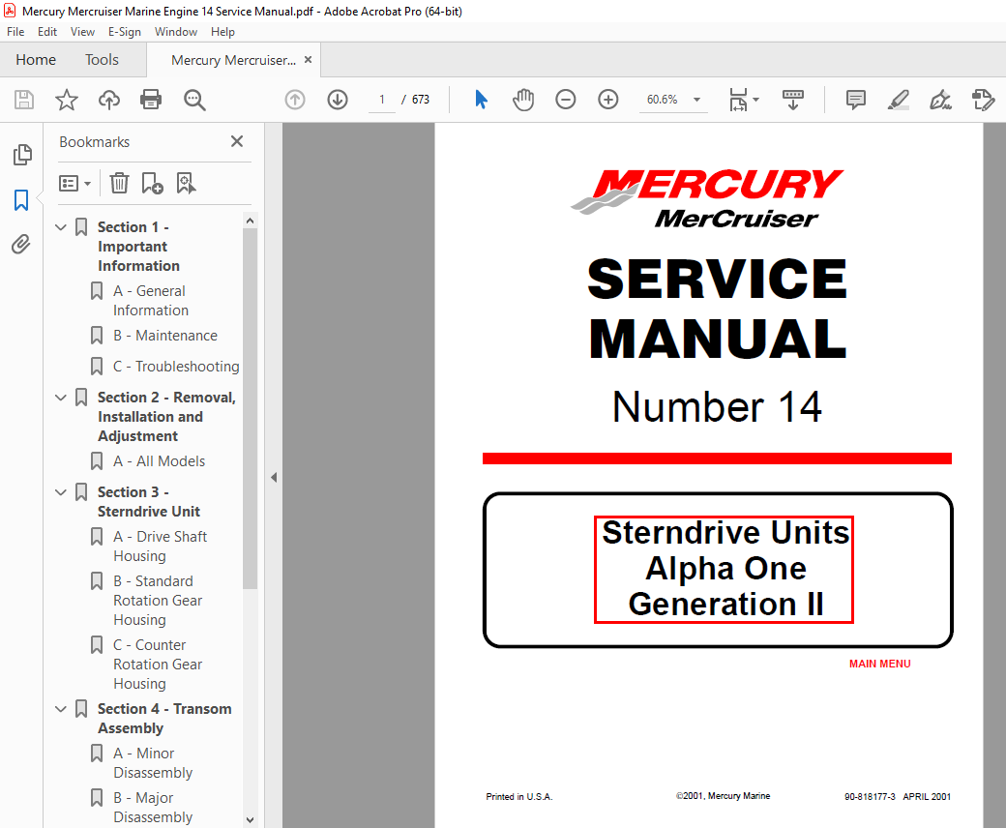Image resolution: width=1006 pixels, height=828 pixels.
Task: Close the Bookmarks panel
Action: click(x=237, y=141)
